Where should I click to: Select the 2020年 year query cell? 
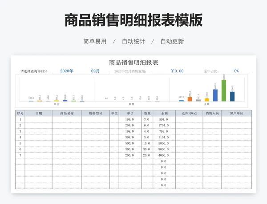tap(67, 71)
